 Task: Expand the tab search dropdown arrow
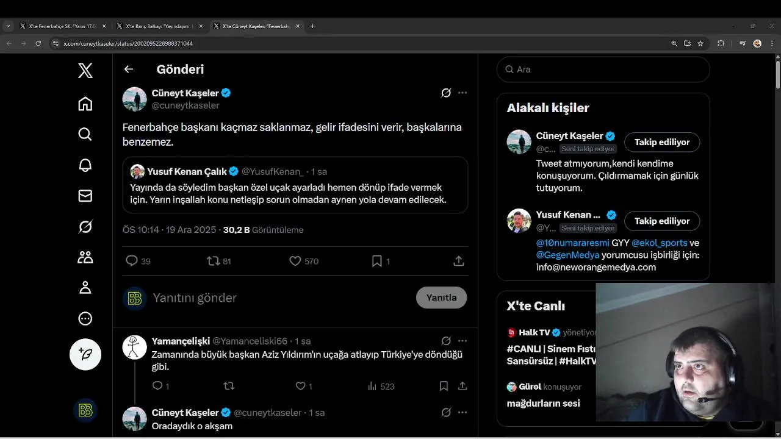[8, 26]
